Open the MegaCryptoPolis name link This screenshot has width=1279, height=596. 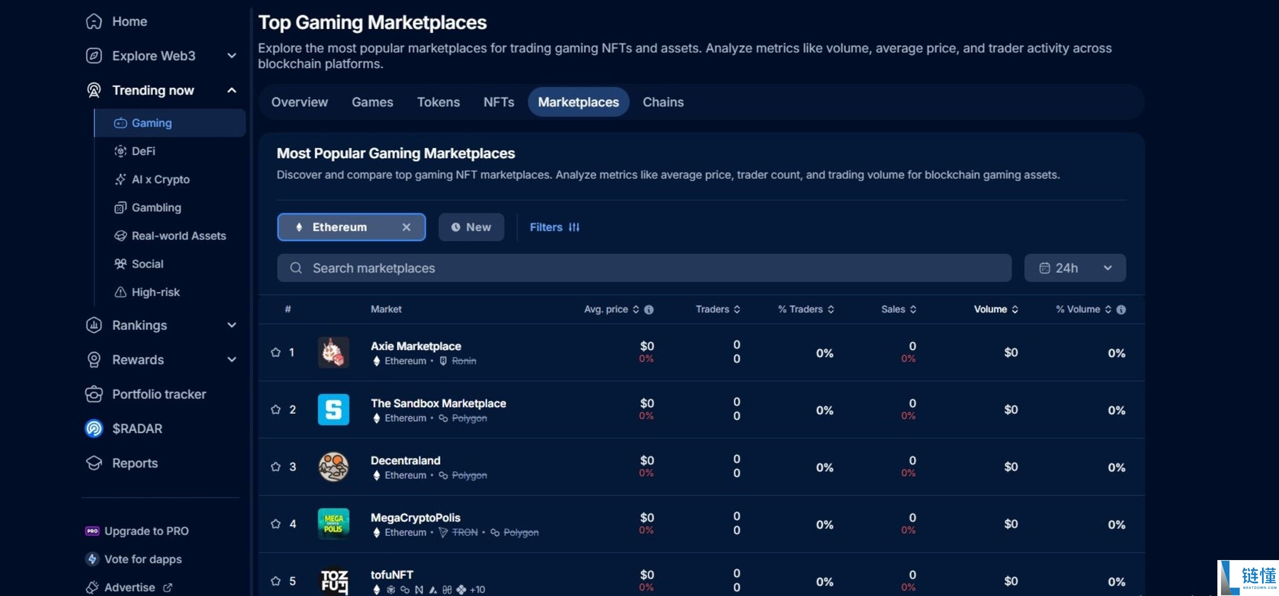click(x=415, y=517)
